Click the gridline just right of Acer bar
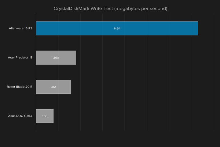Viewport: 220px width, 147px height. (x=80, y=58)
